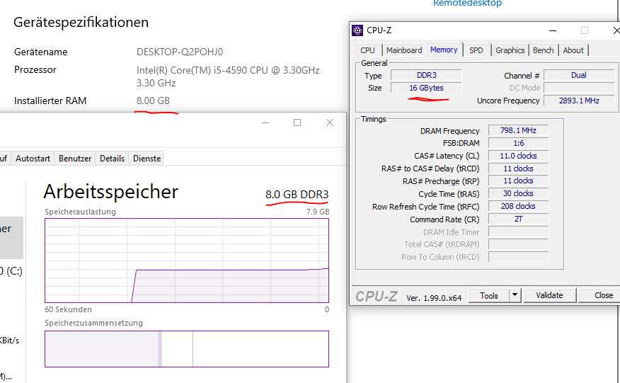
Task: Switch to the Benutzer tab
Action: (75, 159)
